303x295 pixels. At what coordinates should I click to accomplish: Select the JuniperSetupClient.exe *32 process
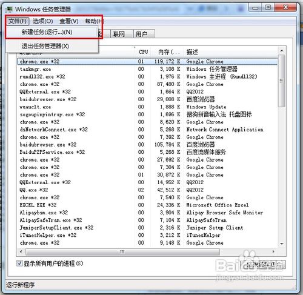[x=147, y=228]
